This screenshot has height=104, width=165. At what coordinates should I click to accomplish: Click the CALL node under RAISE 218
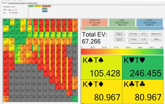point(45,8)
